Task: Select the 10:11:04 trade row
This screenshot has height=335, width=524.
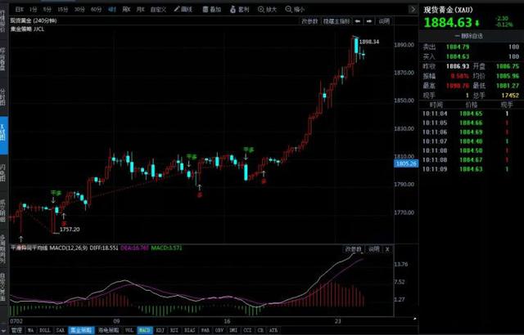Action: [472, 114]
